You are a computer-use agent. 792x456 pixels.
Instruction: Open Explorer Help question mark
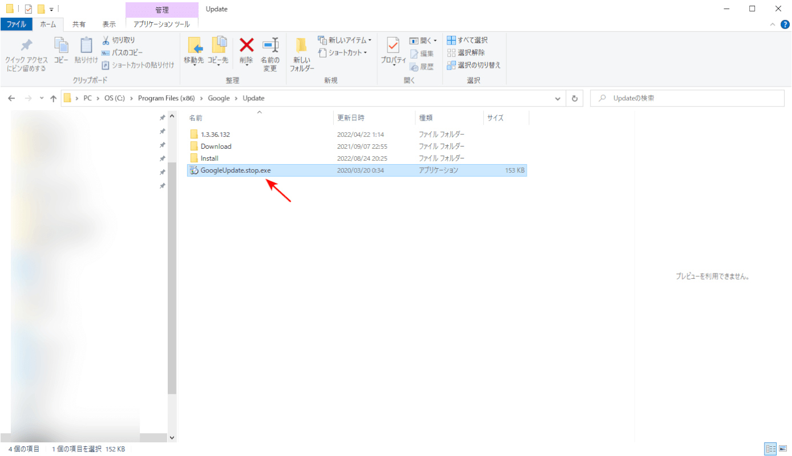click(x=785, y=25)
